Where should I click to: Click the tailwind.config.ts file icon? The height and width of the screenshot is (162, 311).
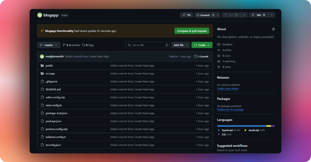pyautogui.click(x=42, y=137)
